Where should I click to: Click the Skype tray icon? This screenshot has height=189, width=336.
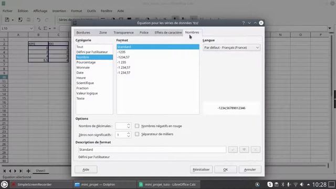click(270, 184)
